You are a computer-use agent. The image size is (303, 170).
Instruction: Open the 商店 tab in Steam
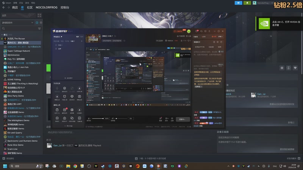point(15,8)
